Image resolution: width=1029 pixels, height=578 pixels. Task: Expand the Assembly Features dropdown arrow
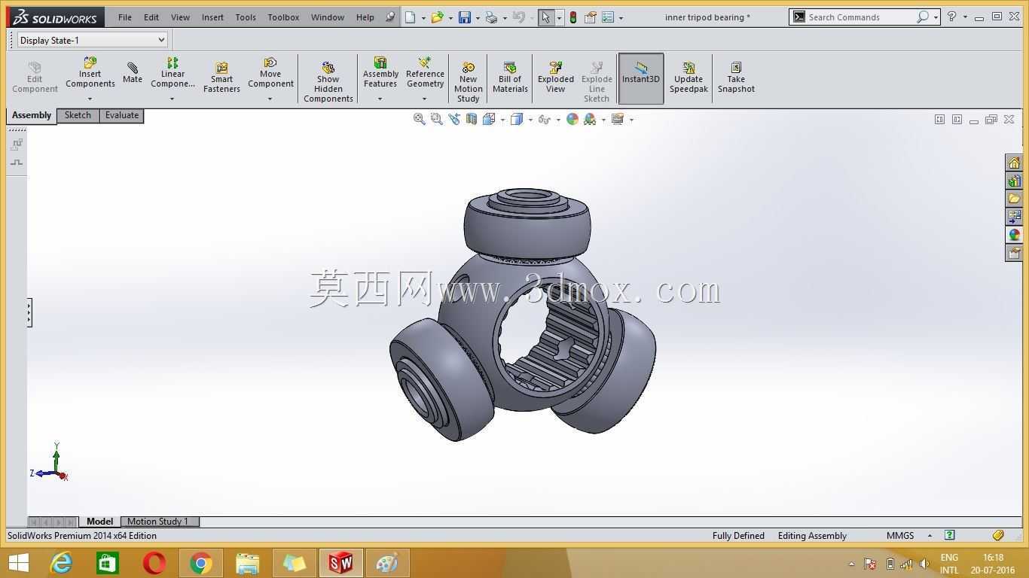click(380, 99)
